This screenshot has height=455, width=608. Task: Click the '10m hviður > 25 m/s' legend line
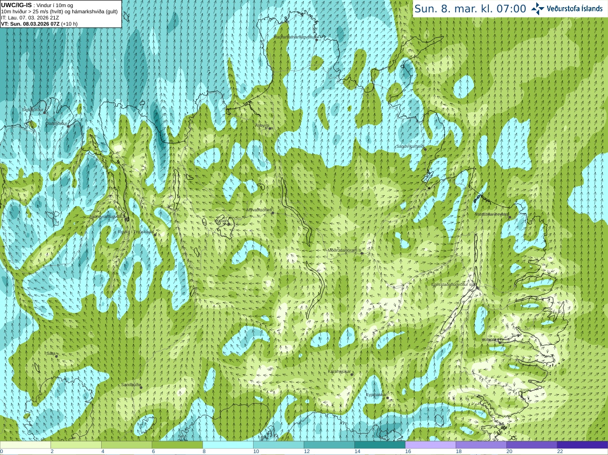coord(59,11)
